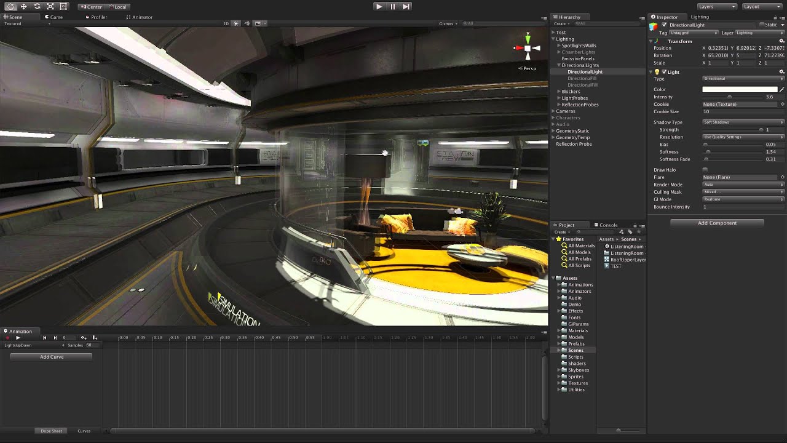The width and height of the screenshot is (787, 443).
Task: Switch to the Profiler tab
Action: [x=97, y=17]
